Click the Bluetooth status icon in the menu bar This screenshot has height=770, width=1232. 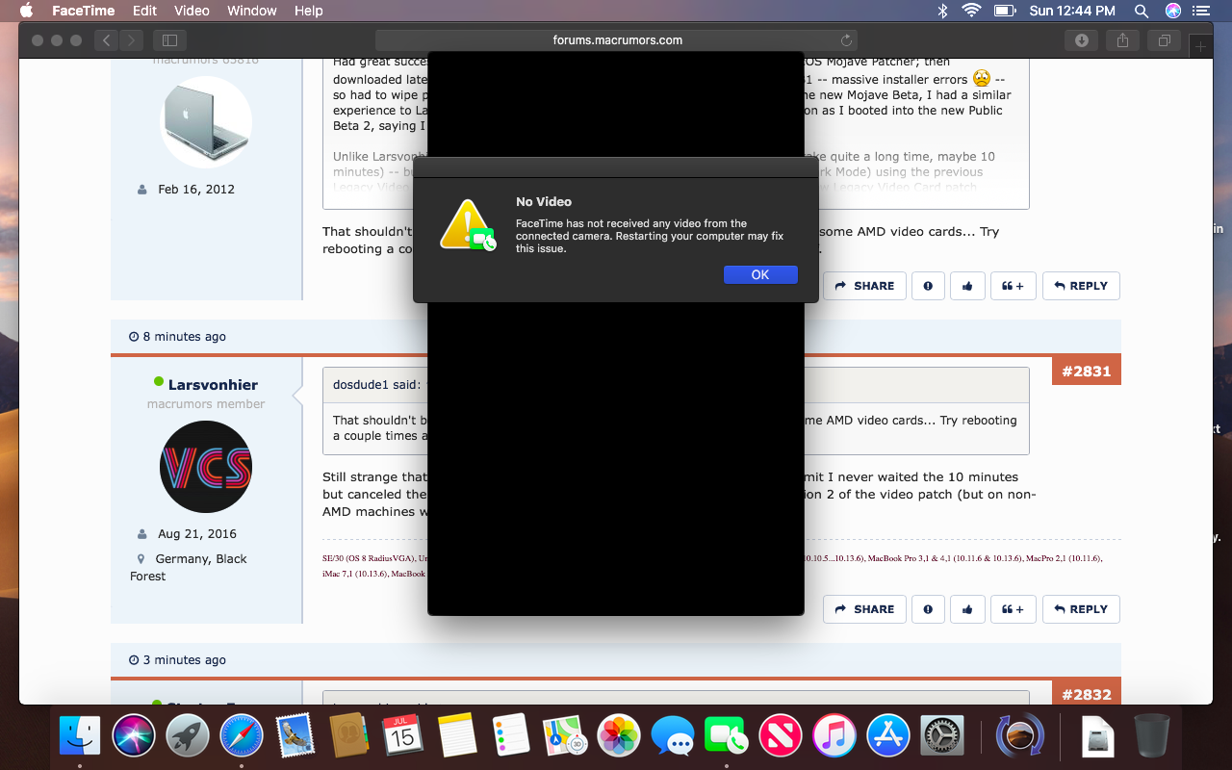pos(942,11)
